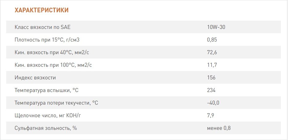
Task: Click the -40,0 pour point value
Action: click(x=213, y=103)
